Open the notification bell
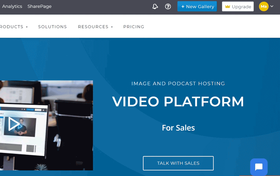Viewport: 280px width, 176px height. pyautogui.click(x=155, y=6)
